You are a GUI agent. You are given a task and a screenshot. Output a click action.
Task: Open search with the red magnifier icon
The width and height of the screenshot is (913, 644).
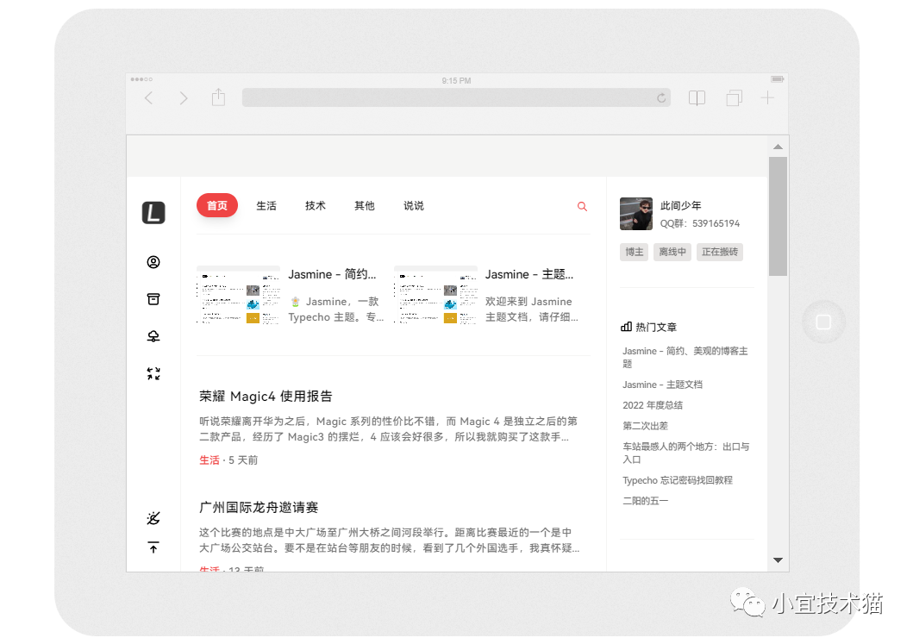click(x=582, y=206)
